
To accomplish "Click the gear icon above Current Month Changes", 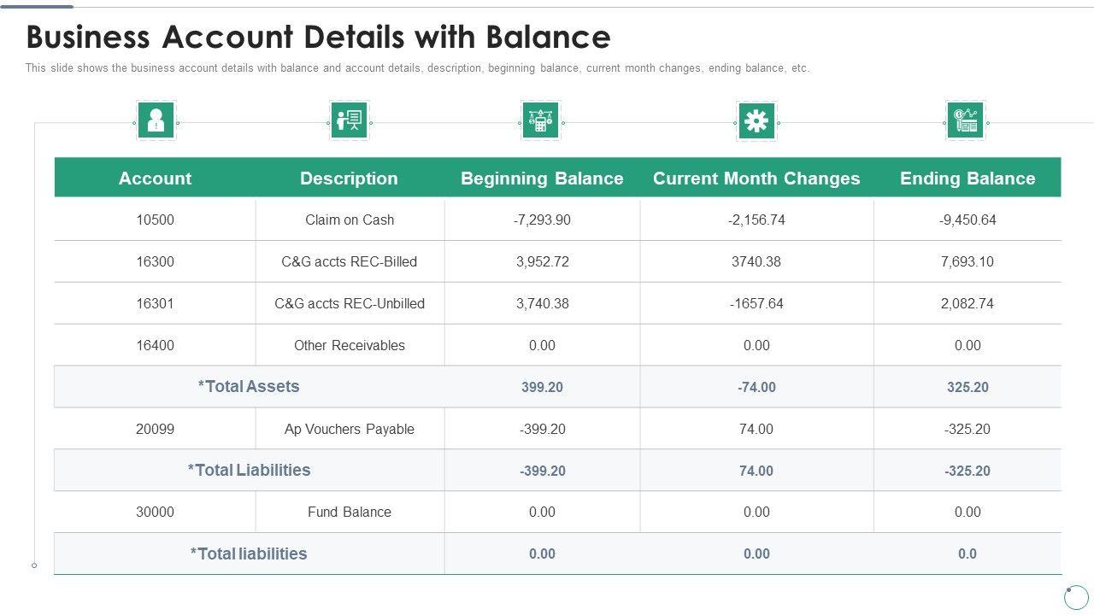I will pyautogui.click(x=756, y=120).
